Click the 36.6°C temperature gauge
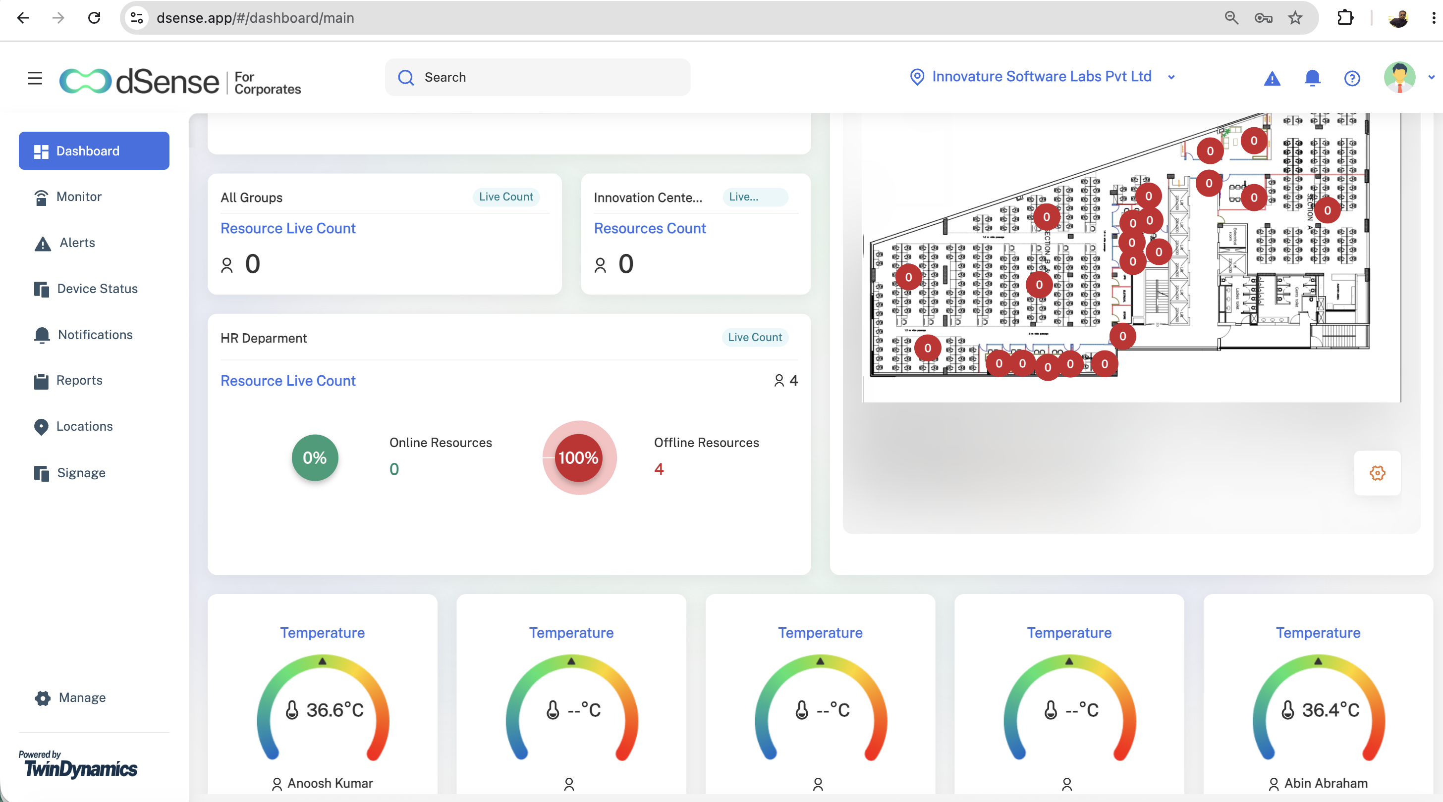 323,708
